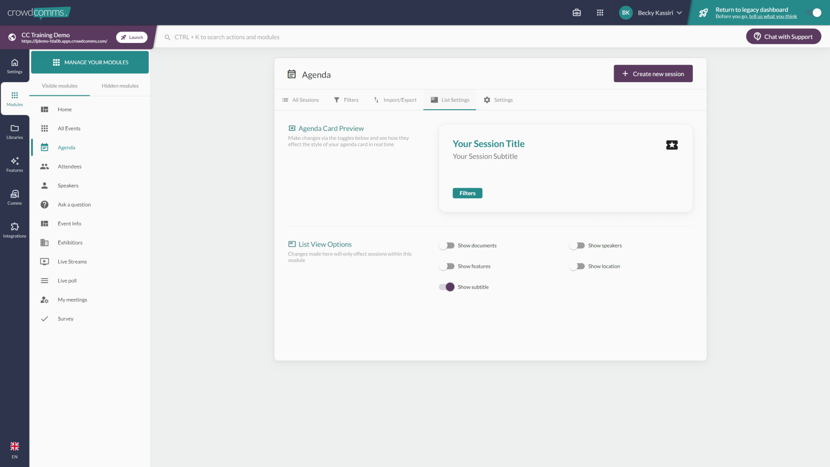The image size is (830, 467).
Task: Open Features in the left rail
Action: click(15, 165)
